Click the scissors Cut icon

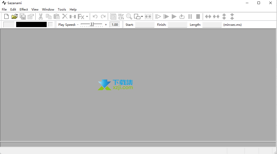coord(40,17)
